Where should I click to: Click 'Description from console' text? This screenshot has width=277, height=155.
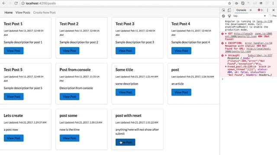click(x=76, y=88)
